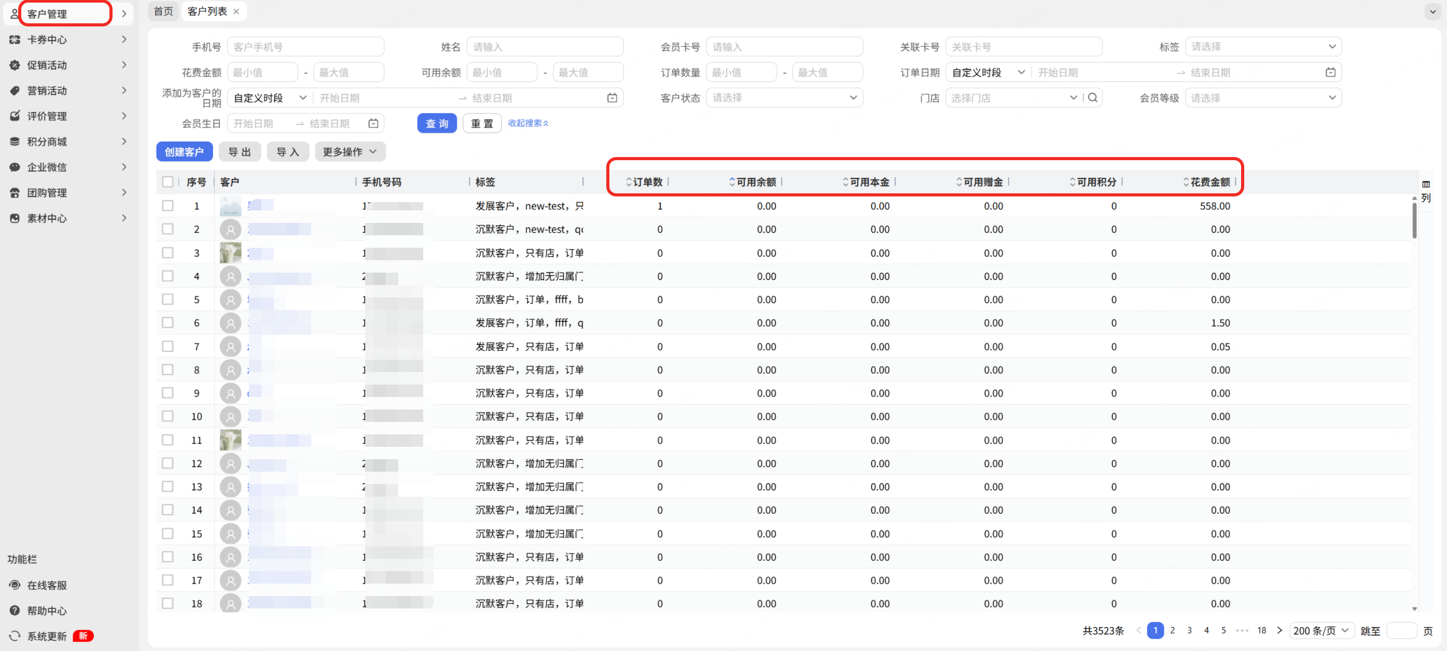Open the customer status dropdown

784,97
